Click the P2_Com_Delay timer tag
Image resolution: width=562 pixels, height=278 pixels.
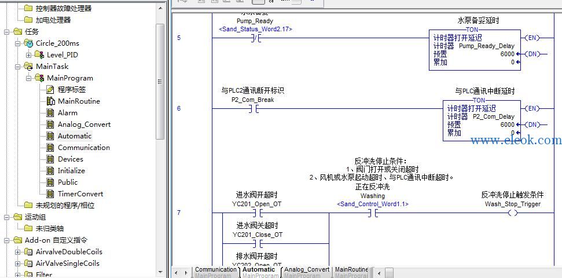(x=493, y=116)
